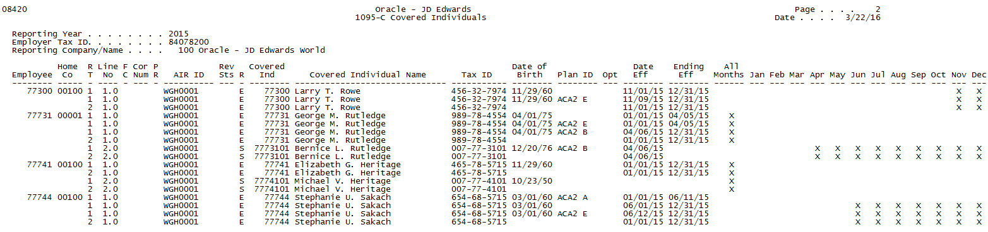988x232 pixels.
Task: Click the report title 1095-C Covered Individuals
Action: point(420,18)
